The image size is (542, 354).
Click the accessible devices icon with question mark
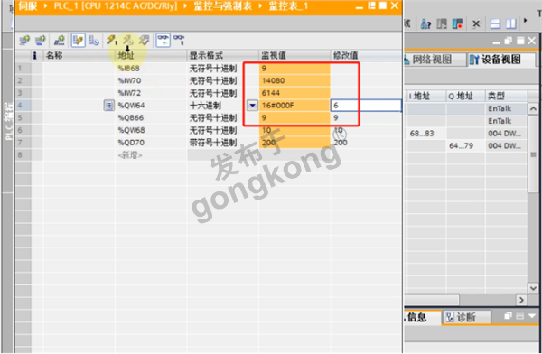[x=425, y=23]
